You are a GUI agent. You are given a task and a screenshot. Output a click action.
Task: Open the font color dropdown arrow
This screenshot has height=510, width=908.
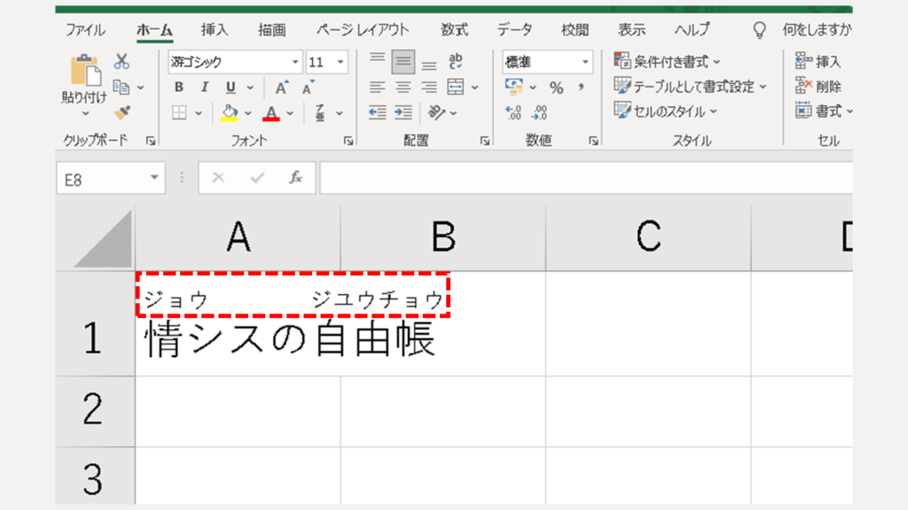pyautogui.click(x=290, y=113)
